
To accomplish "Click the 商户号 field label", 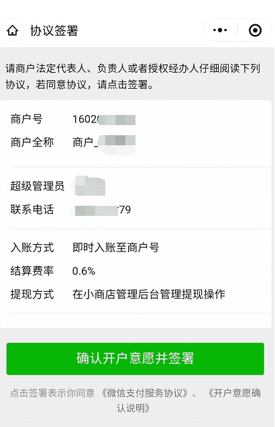I will (26, 119).
